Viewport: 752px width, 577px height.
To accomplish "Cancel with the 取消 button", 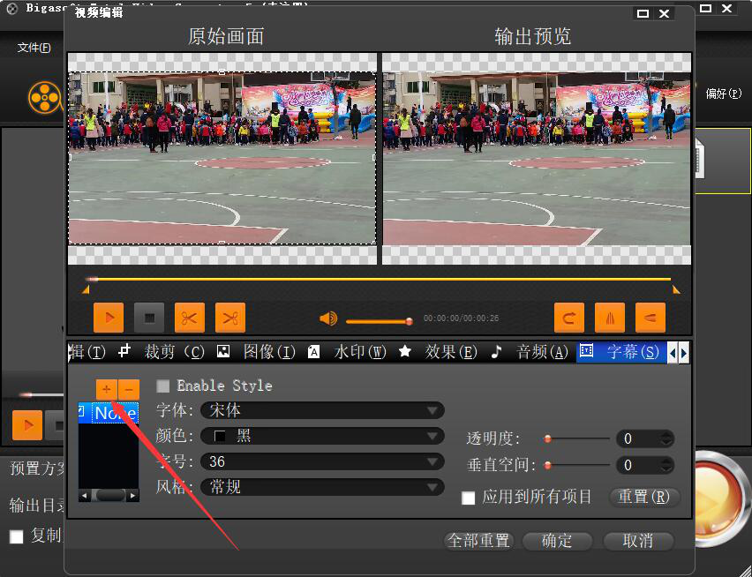I will point(638,541).
